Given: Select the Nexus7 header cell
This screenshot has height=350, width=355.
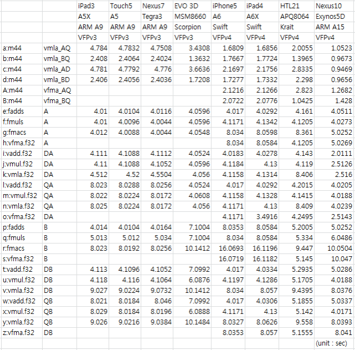Looking at the screenshot, I should coord(157,6).
